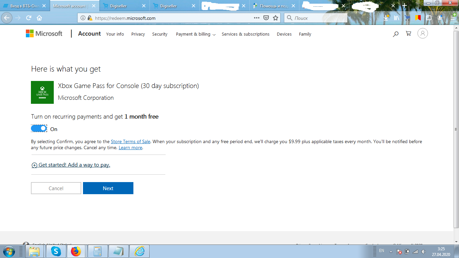
Task: Expand the Payment & billing menu
Action: 196,34
